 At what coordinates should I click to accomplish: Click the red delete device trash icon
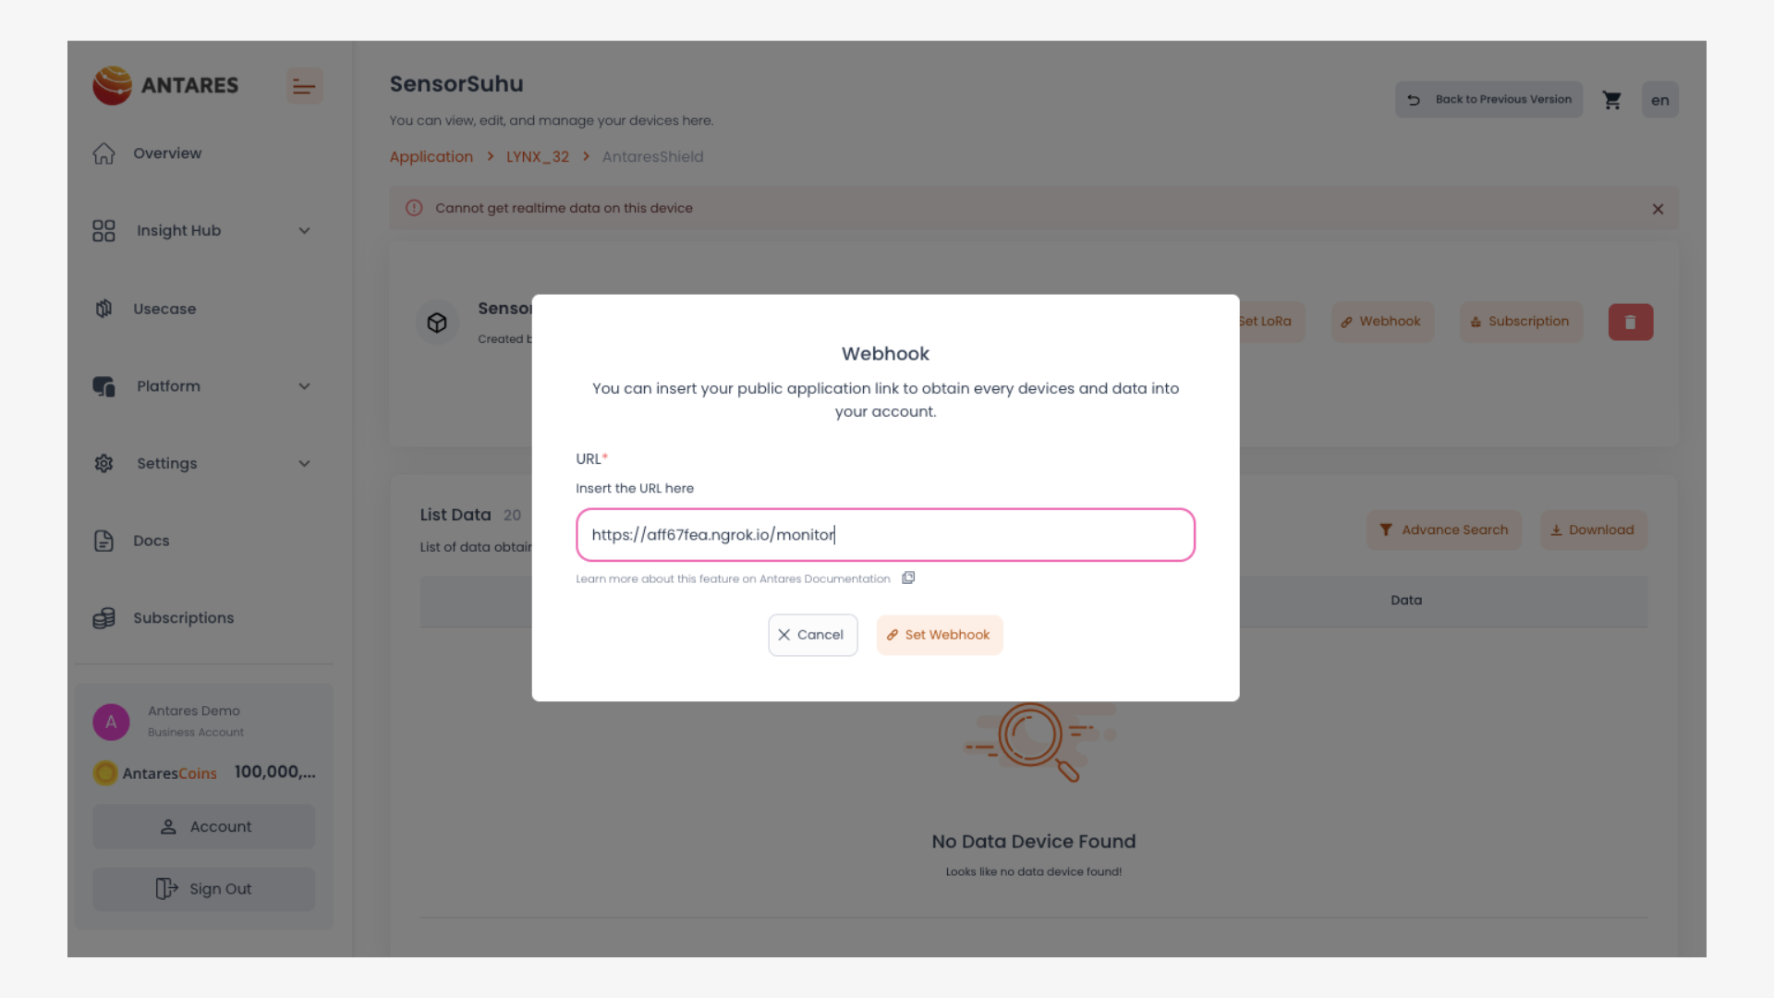click(1630, 323)
